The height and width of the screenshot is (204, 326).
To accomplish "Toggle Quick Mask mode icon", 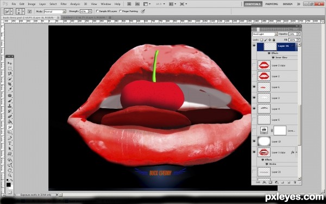I will [10, 193].
